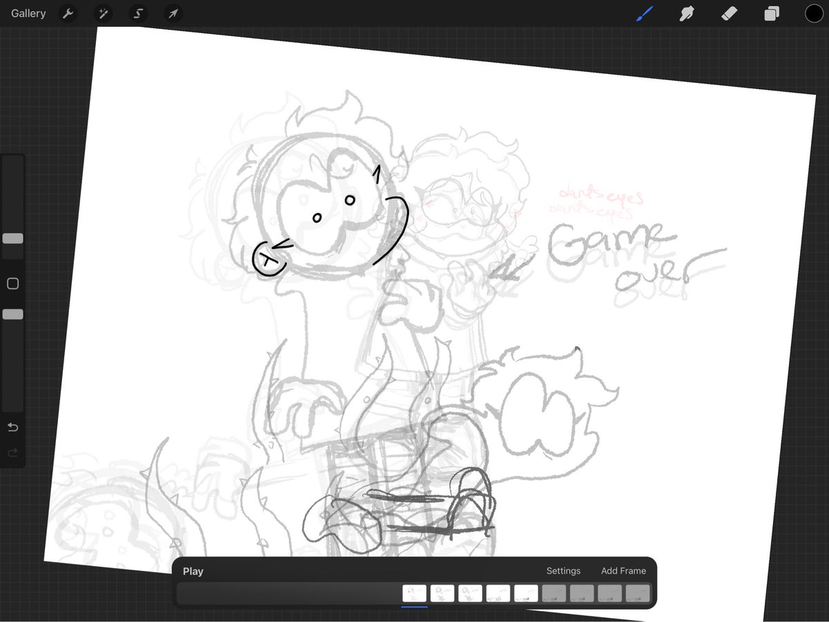
Task: Select the eighth greyed frame thumbnail
Action: coord(609,593)
